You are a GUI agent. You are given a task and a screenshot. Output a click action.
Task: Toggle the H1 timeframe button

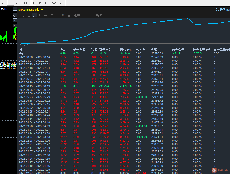pyautogui.click(x=32, y=3)
